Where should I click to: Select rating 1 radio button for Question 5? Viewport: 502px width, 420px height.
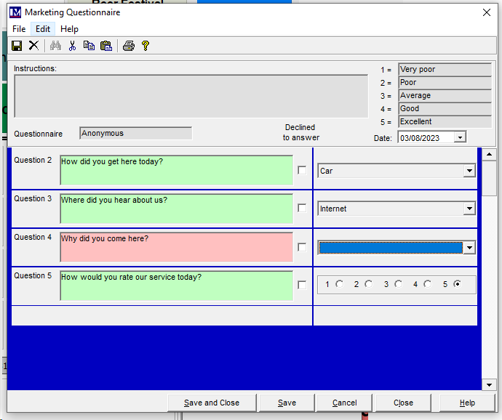(339, 284)
